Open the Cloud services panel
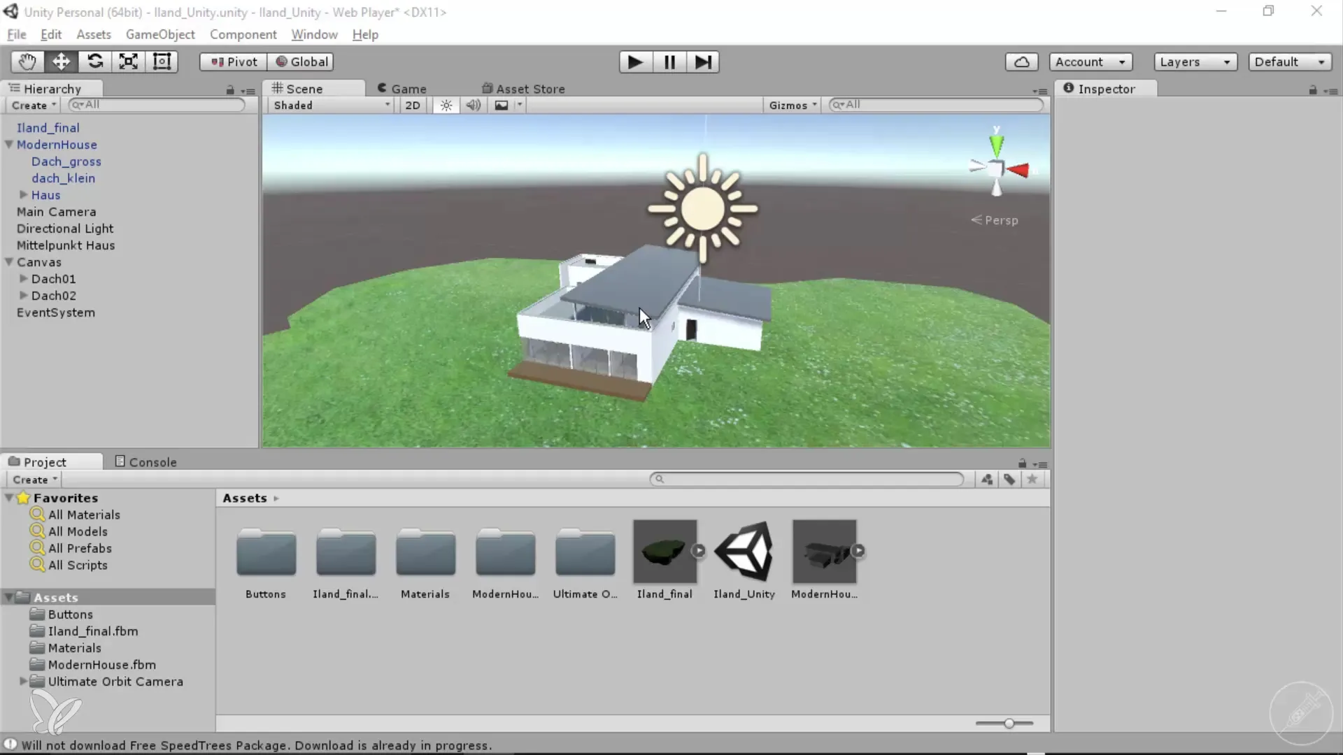 click(1021, 62)
